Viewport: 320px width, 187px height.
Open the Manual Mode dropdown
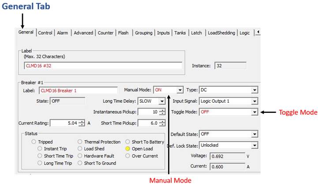click(x=180, y=90)
